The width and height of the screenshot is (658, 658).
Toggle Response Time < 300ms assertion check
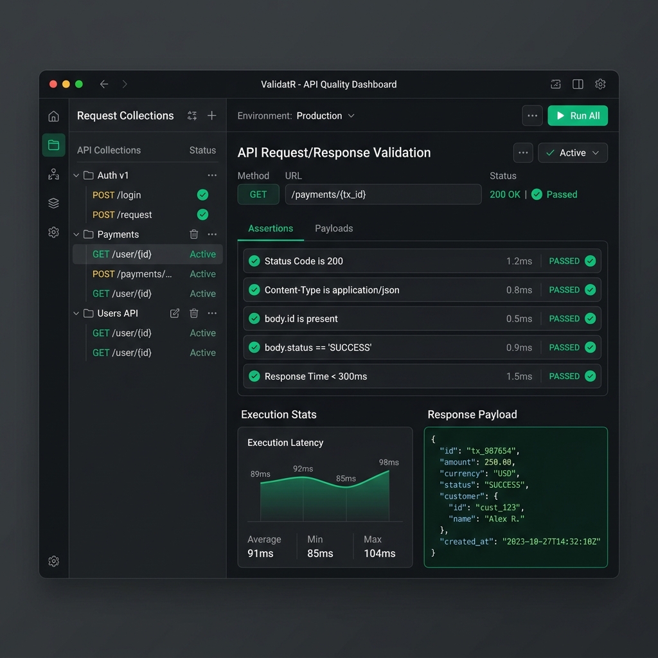click(254, 377)
